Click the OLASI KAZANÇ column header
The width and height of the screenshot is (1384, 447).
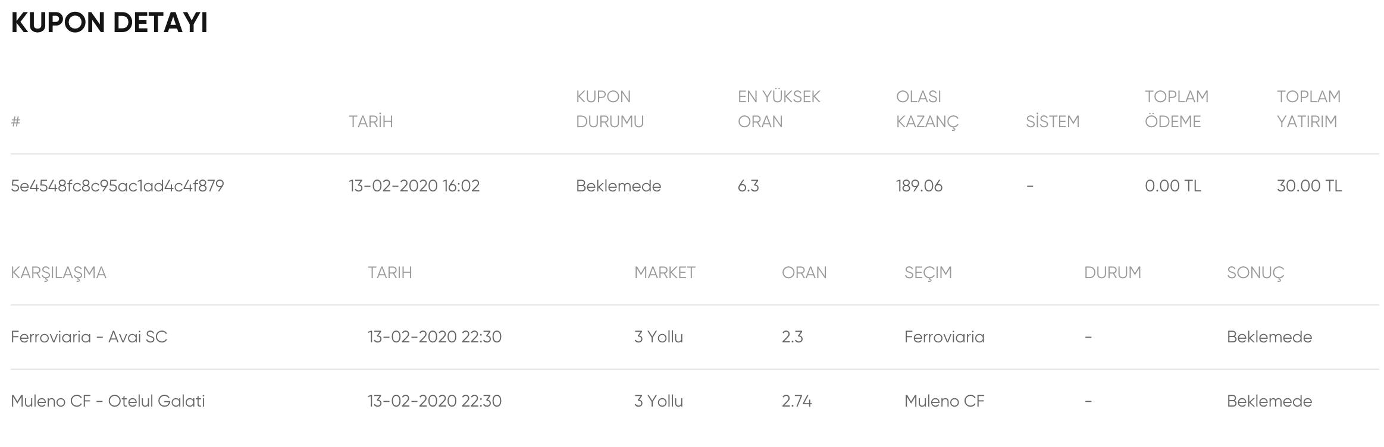click(927, 110)
